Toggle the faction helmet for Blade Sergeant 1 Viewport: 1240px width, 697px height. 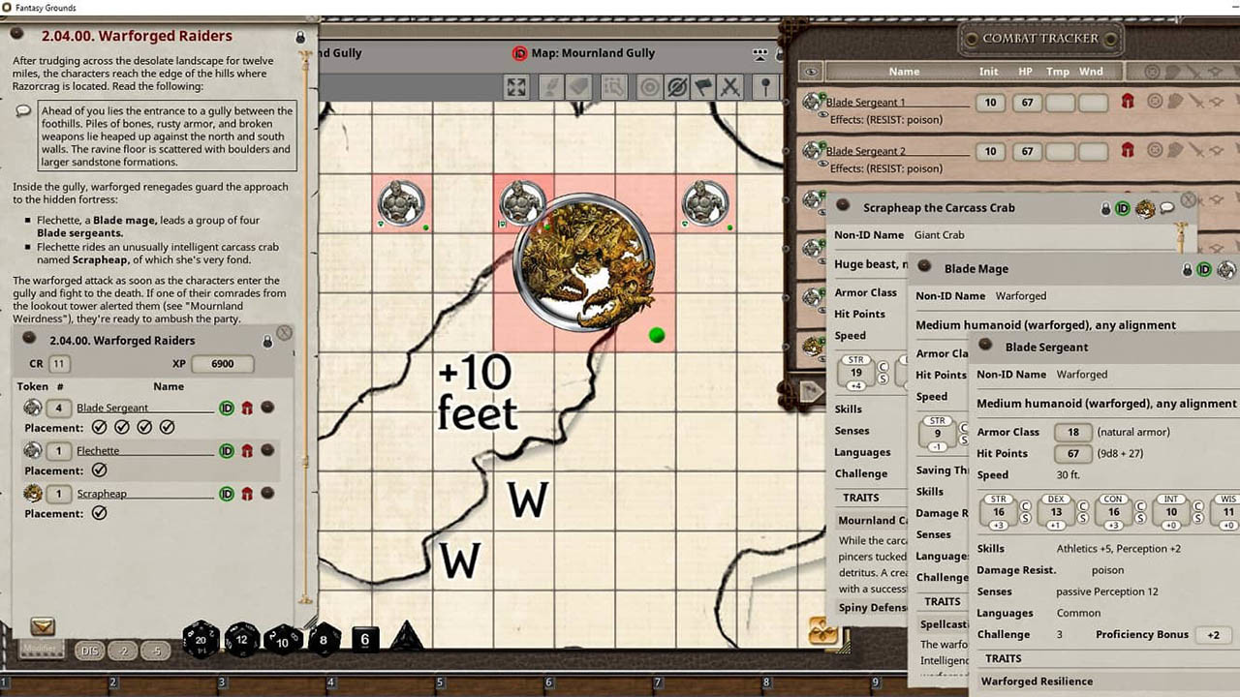click(x=1127, y=102)
